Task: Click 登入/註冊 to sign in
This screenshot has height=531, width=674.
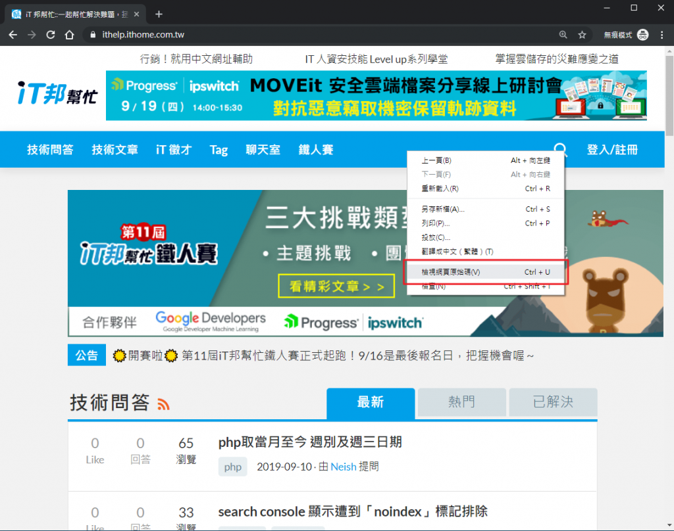Action: pyautogui.click(x=612, y=149)
